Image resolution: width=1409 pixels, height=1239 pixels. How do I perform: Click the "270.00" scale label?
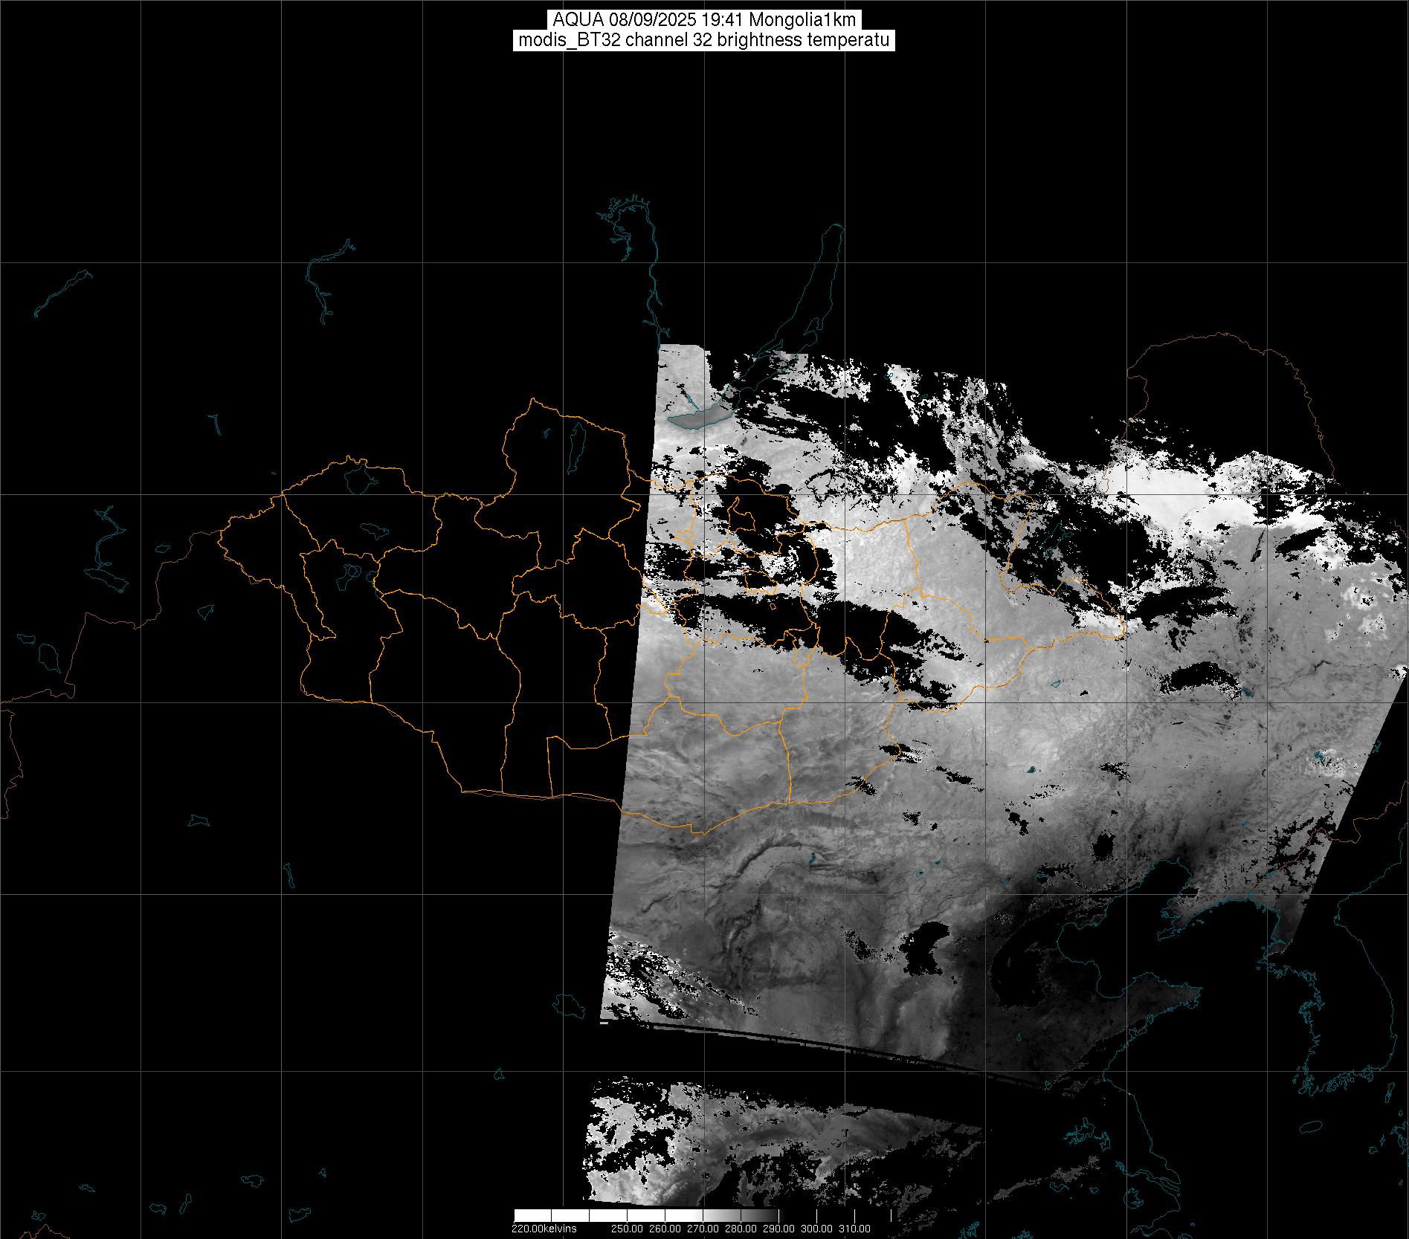pyautogui.click(x=702, y=1229)
